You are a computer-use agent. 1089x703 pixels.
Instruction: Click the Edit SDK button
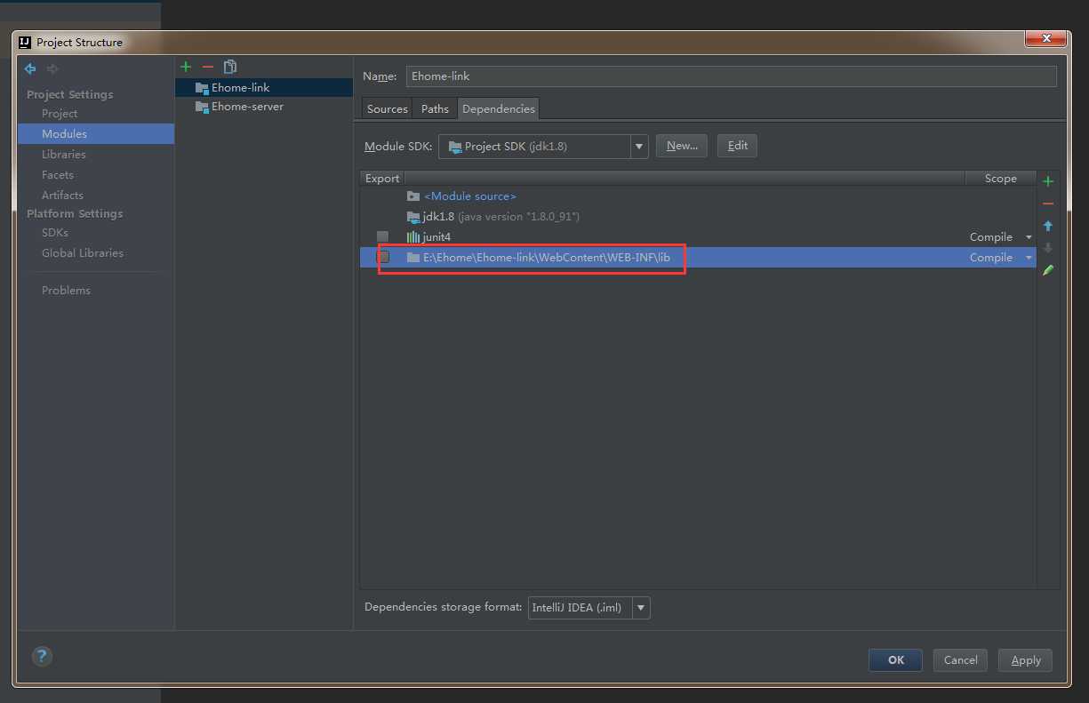tap(738, 146)
